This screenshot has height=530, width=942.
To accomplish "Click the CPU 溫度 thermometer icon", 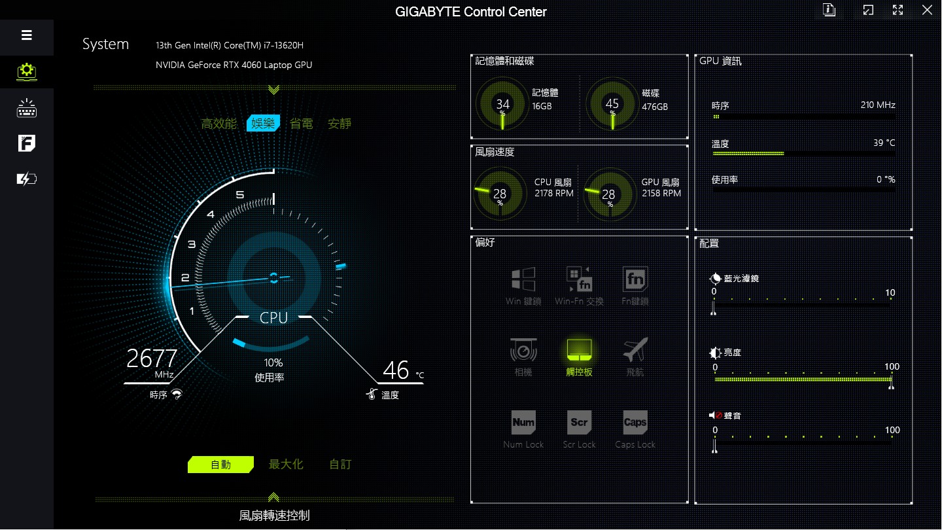I will [x=372, y=395].
